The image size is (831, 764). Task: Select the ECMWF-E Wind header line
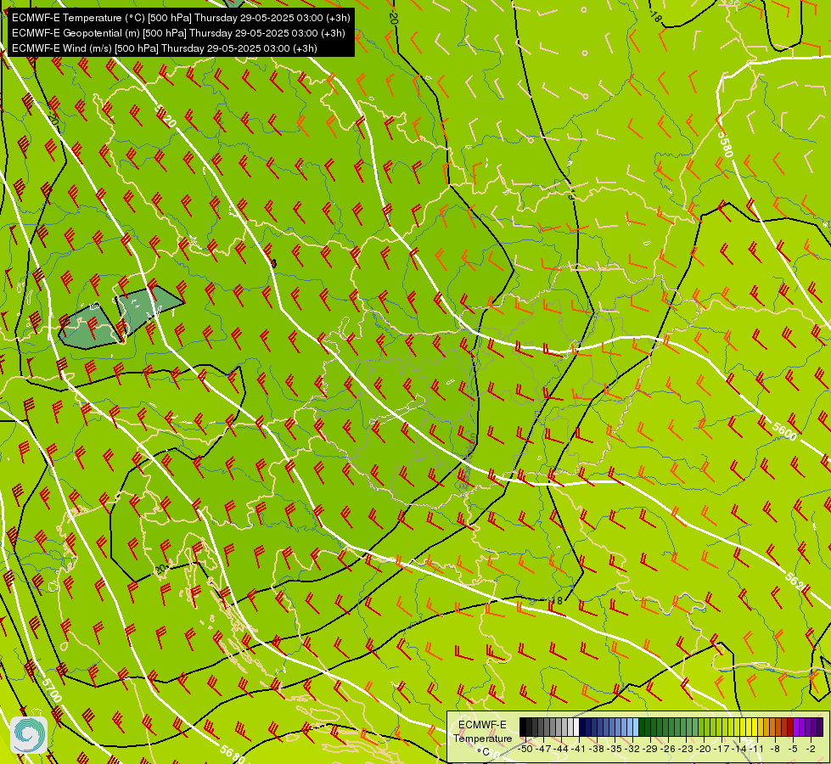[x=165, y=48]
